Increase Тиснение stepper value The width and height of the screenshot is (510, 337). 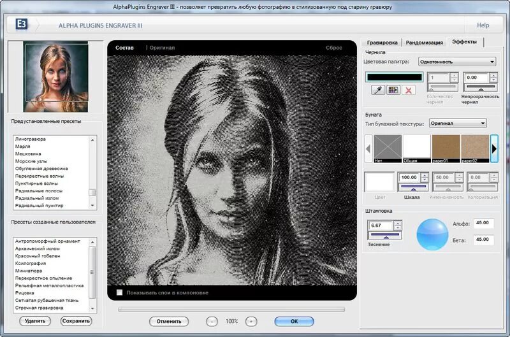tap(397, 223)
